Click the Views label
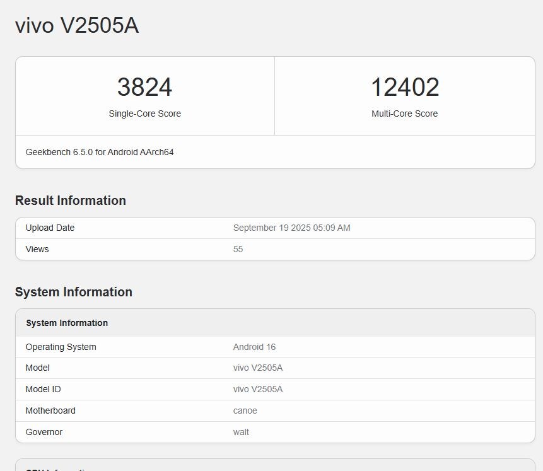Image resolution: width=543 pixels, height=471 pixels. click(x=37, y=249)
